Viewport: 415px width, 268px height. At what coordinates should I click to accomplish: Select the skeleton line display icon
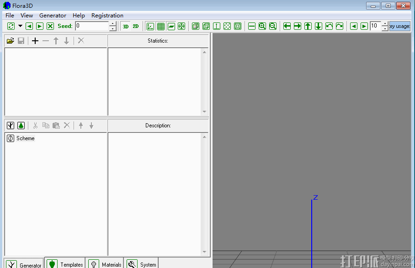point(217,26)
